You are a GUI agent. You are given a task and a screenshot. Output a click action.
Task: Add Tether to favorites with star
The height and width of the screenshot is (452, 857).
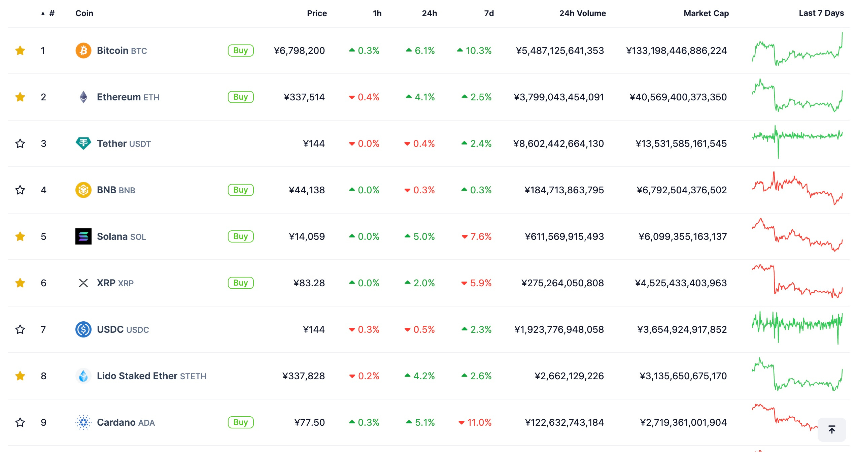pyautogui.click(x=20, y=143)
